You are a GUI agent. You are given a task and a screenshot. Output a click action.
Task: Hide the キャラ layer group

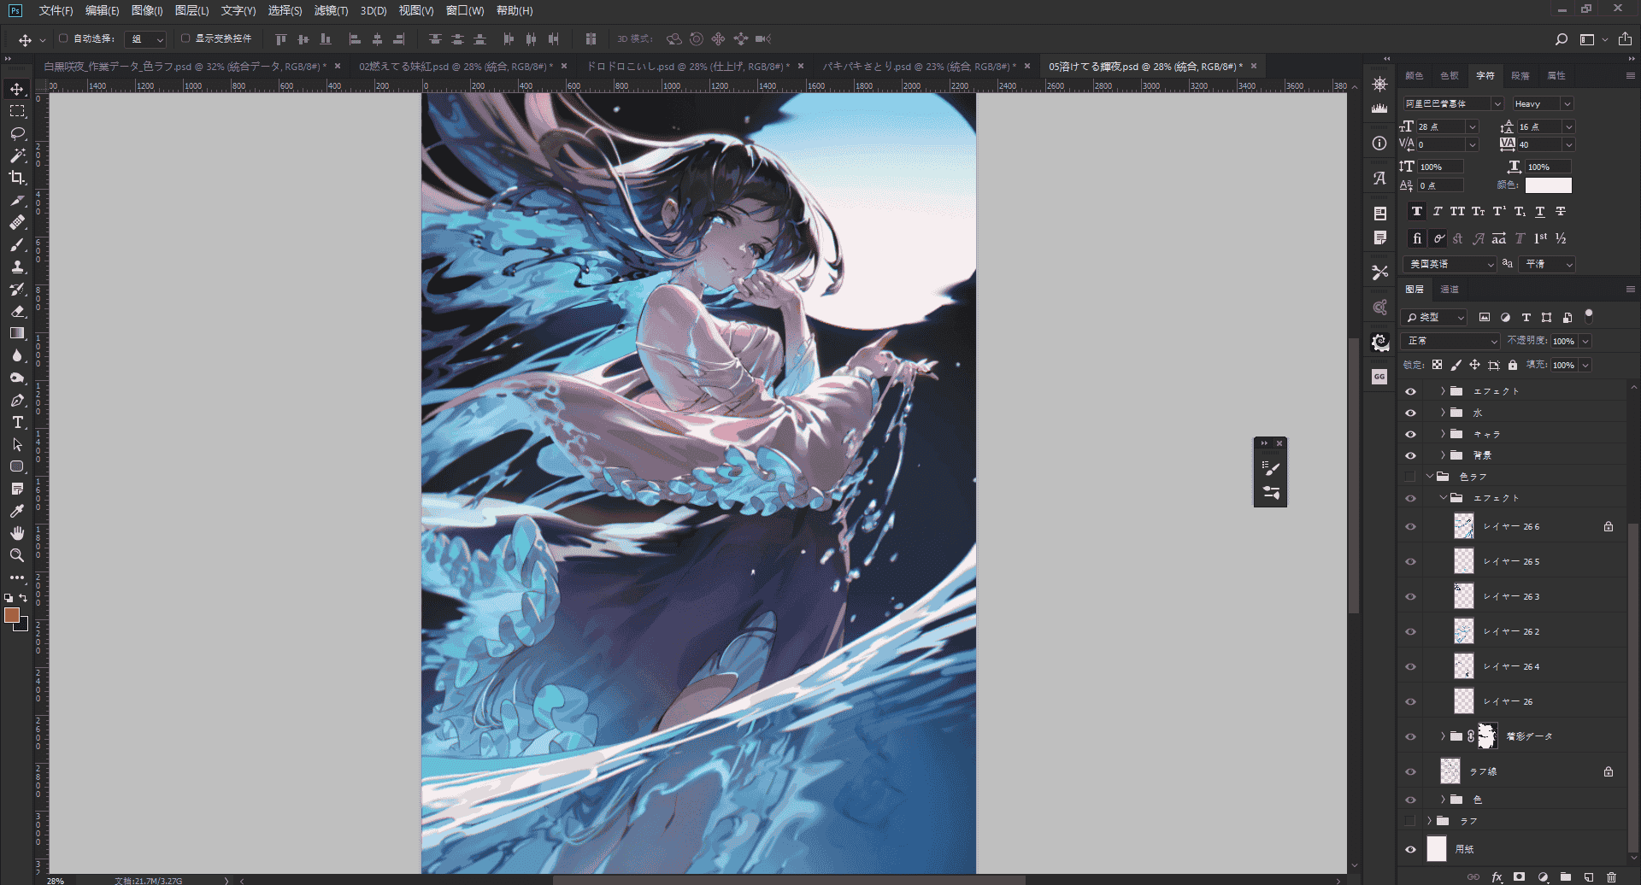click(x=1410, y=435)
